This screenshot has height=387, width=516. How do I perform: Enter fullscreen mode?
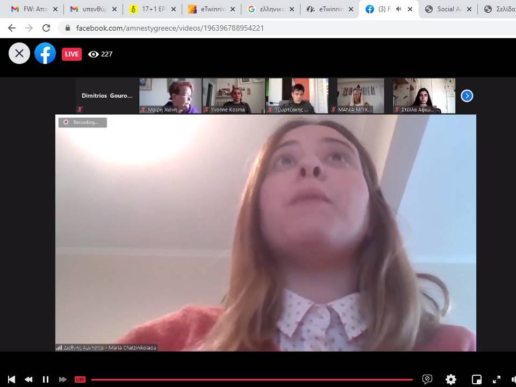[x=497, y=379]
